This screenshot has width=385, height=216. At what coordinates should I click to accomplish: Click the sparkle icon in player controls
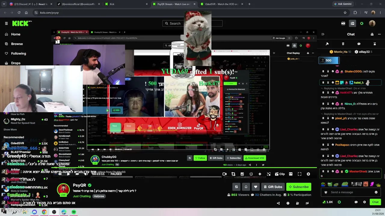(260, 174)
